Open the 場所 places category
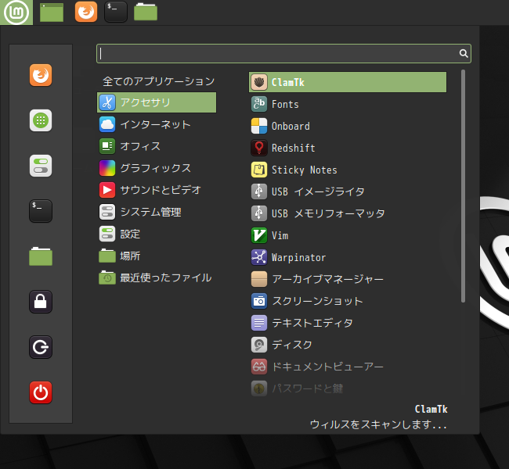The width and height of the screenshot is (509, 469). tap(157, 256)
